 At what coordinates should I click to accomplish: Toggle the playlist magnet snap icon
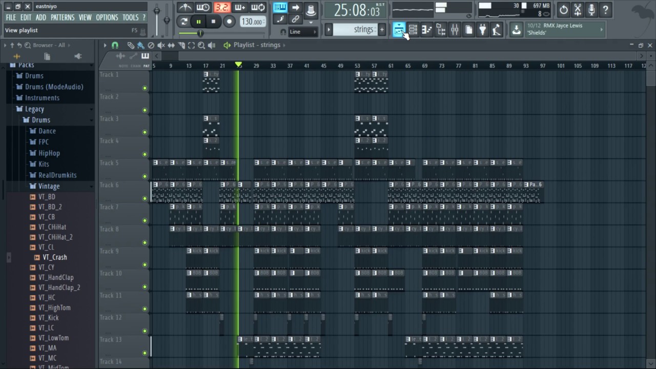(115, 45)
